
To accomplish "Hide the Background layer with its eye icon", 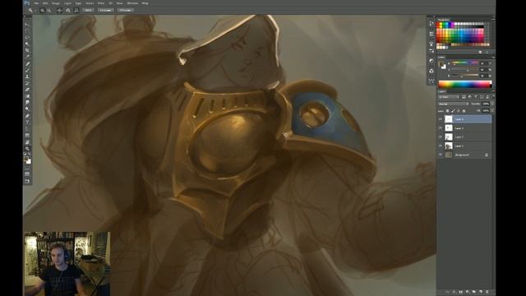I will point(441,155).
